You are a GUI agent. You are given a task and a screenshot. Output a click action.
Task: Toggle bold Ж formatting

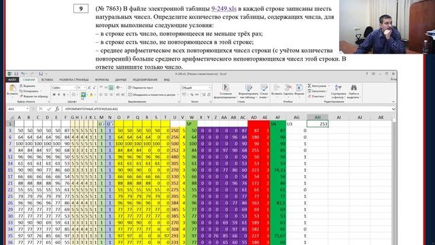click(54, 95)
